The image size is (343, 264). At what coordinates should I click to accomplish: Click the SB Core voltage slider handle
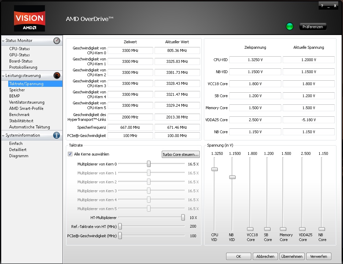coord(267,229)
